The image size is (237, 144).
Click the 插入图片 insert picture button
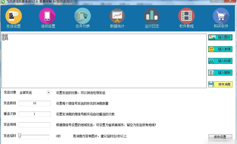[x=220, y=37]
